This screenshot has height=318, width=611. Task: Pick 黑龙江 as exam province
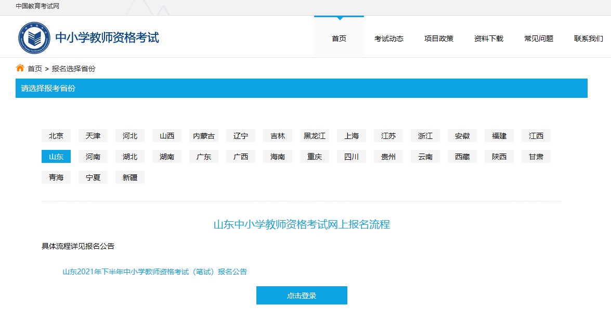pyautogui.click(x=315, y=136)
